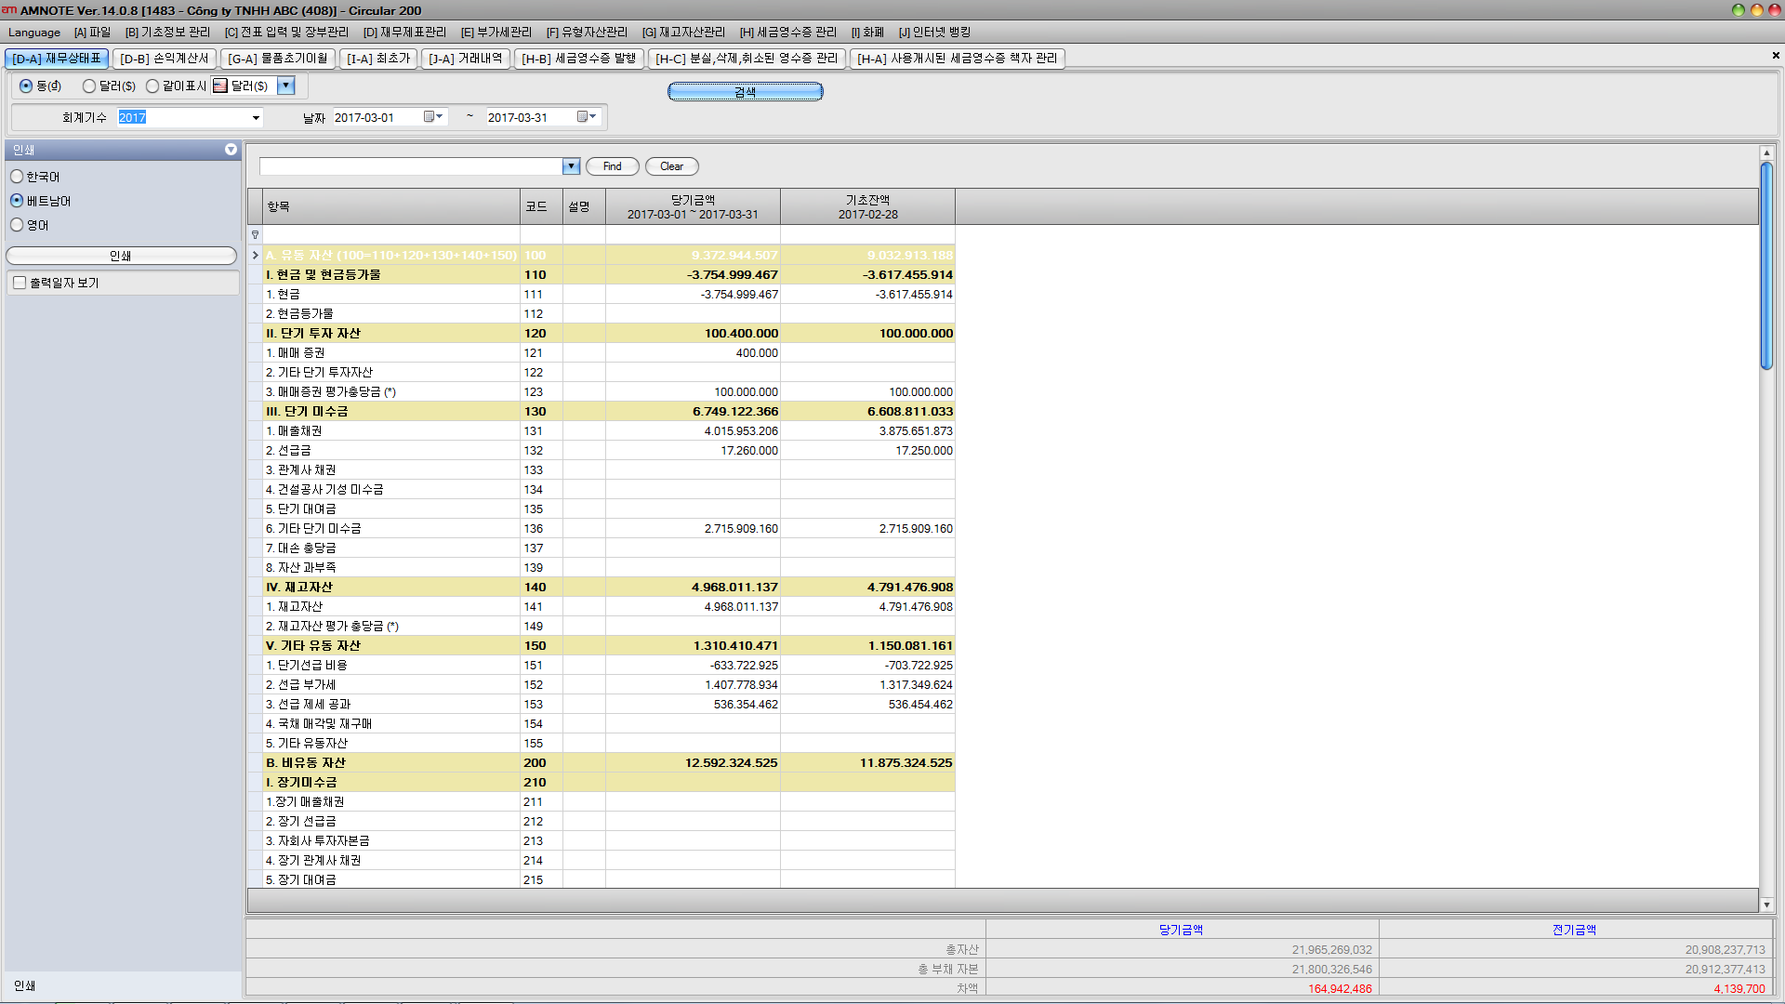Screen dimensions: 1785x1004
Task: Click row indicator arrow beside code 100
Action: click(x=256, y=255)
